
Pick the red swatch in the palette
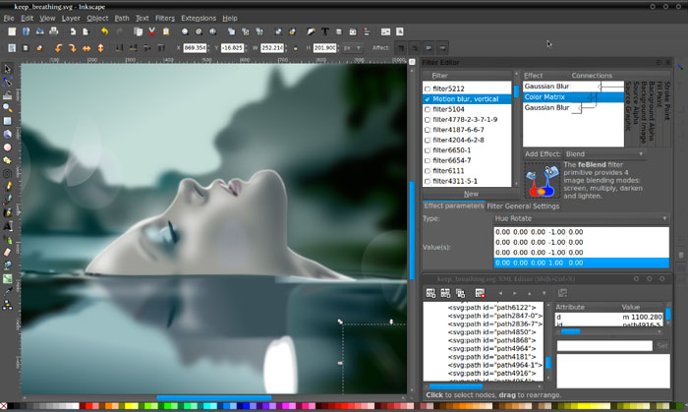coord(89,406)
